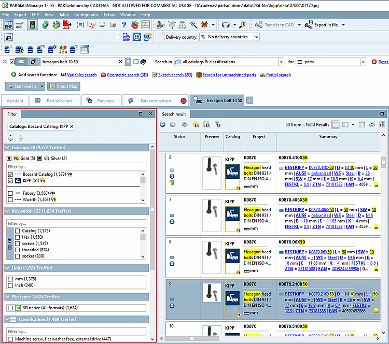Viewport: 389px width, 344px height.
Task: Check the mm units checkbox
Action: click(x=10, y=279)
